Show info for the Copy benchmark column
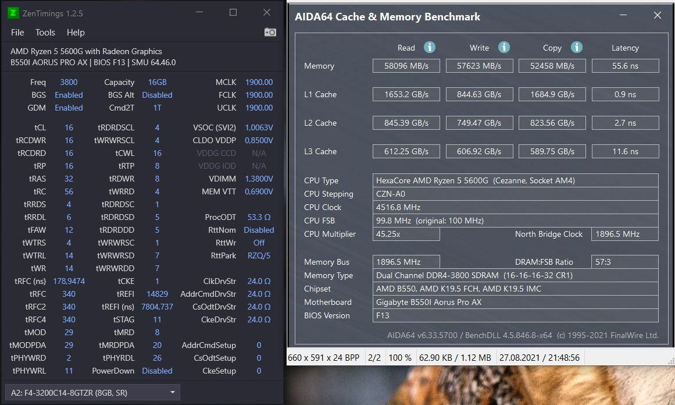This screenshot has height=405, width=675. 576,47
